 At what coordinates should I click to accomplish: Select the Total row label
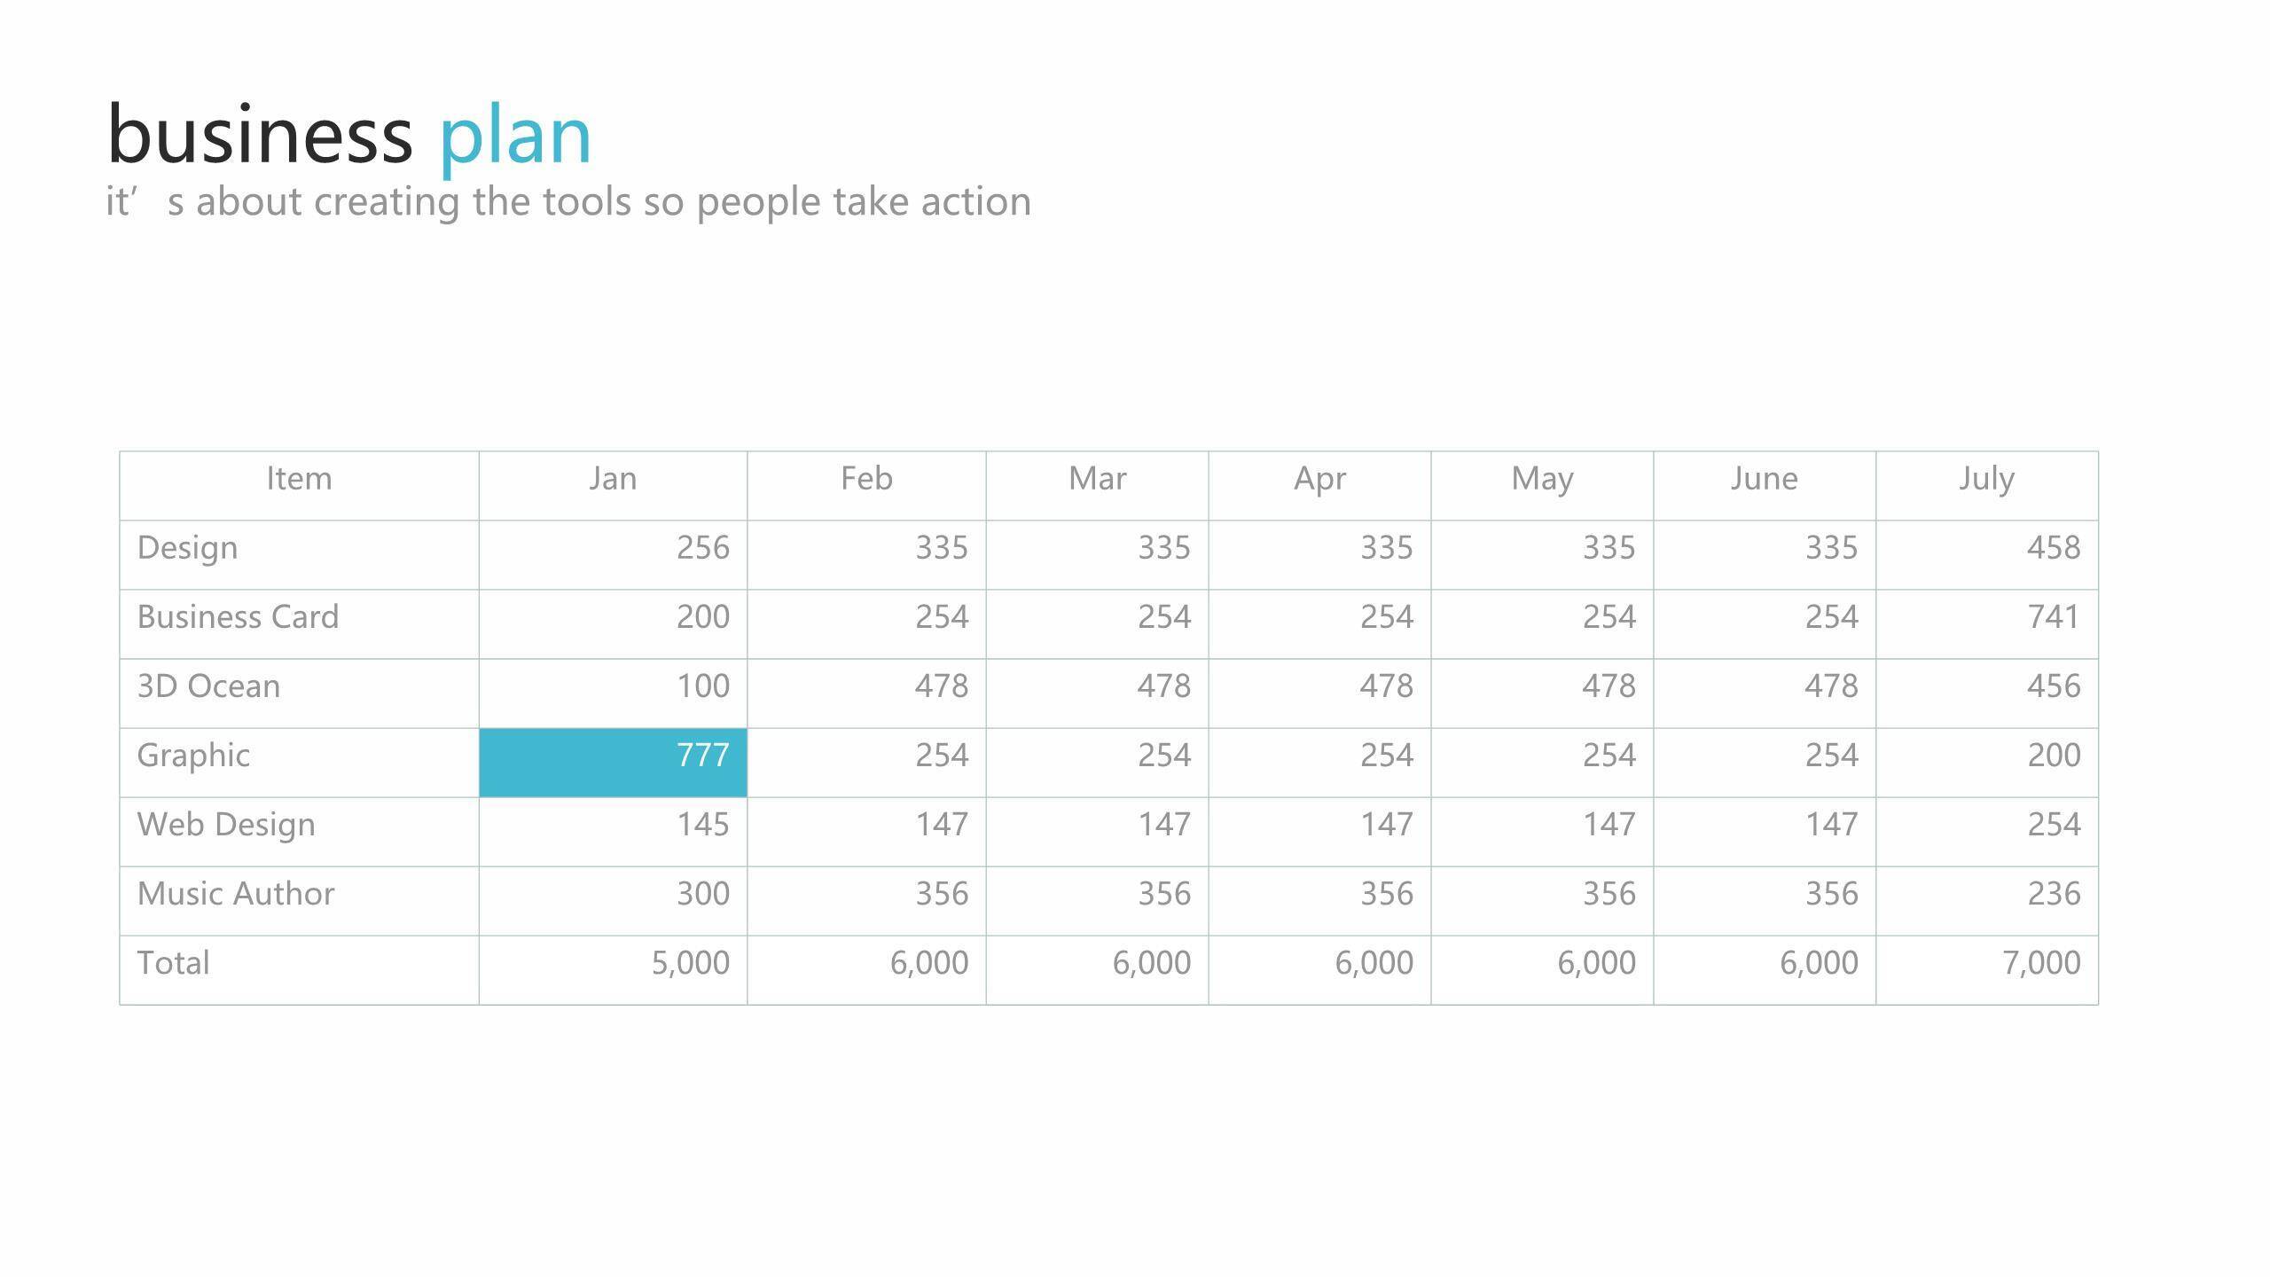pyautogui.click(x=174, y=963)
